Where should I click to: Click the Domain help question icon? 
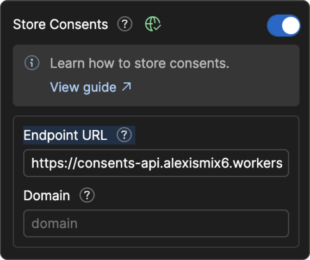point(87,195)
